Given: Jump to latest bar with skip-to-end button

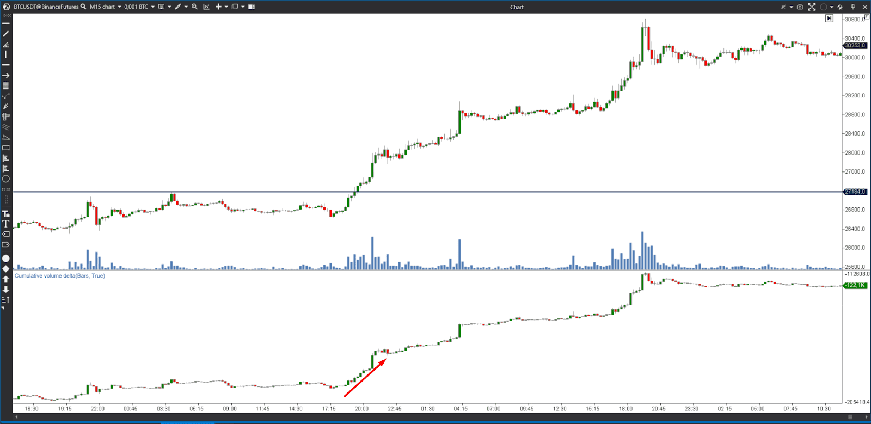Looking at the screenshot, I should tap(829, 18).
